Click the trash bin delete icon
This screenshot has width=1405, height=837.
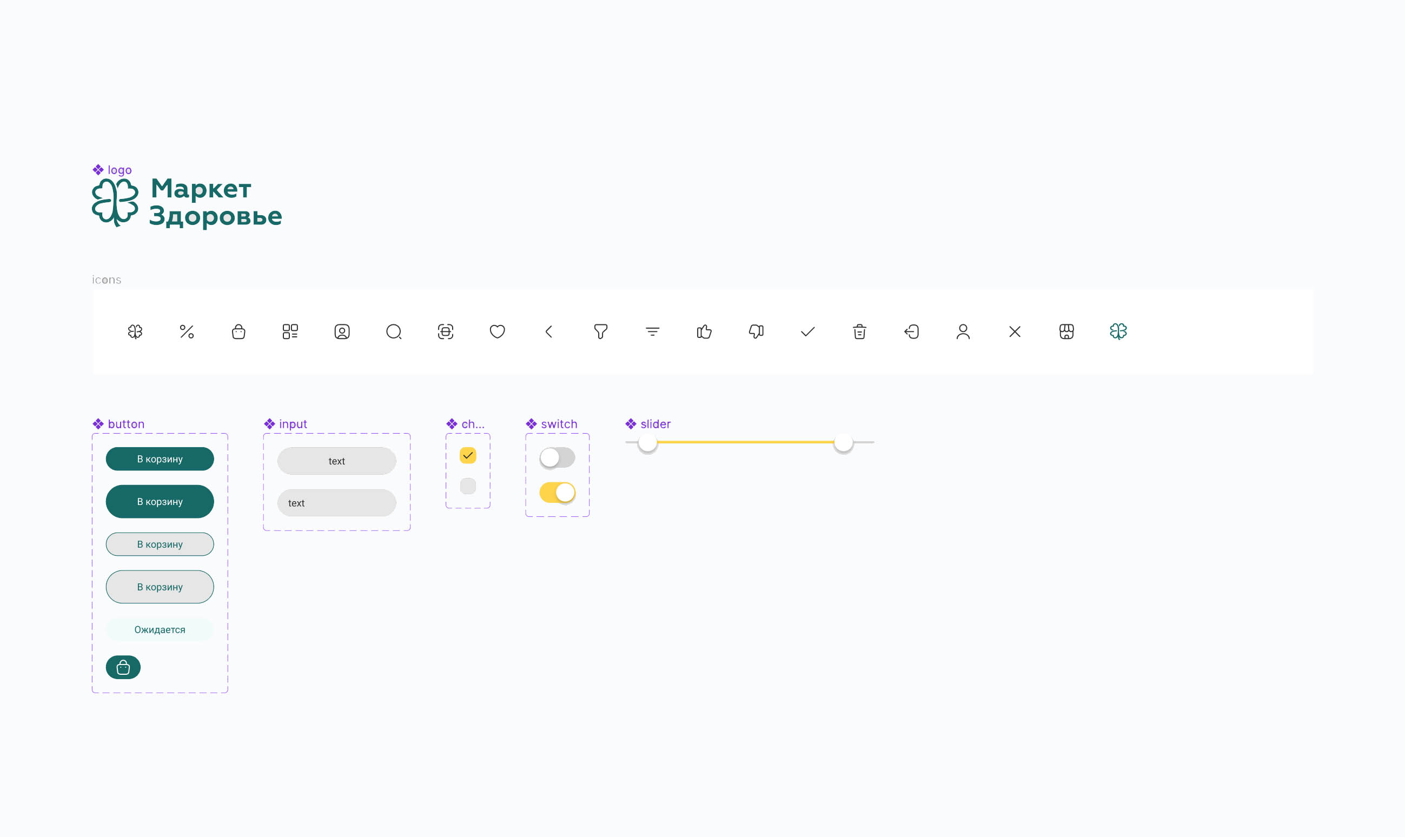pyautogui.click(x=859, y=331)
